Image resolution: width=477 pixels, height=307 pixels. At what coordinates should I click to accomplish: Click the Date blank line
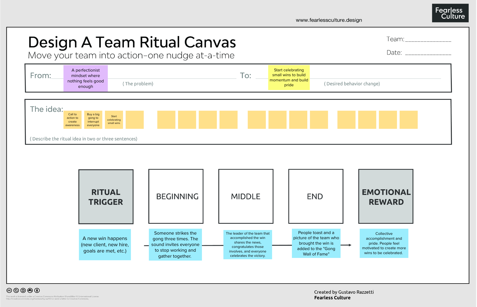pyautogui.click(x=428, y=54)
